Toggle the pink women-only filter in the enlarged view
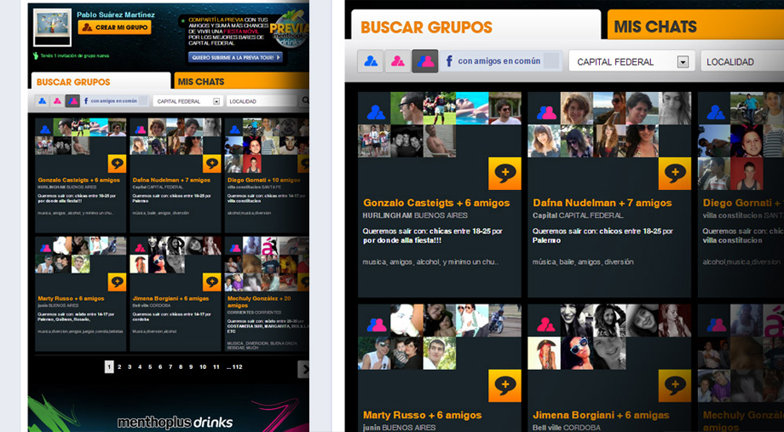The image size is (784, 432). [x=397, y=61]
